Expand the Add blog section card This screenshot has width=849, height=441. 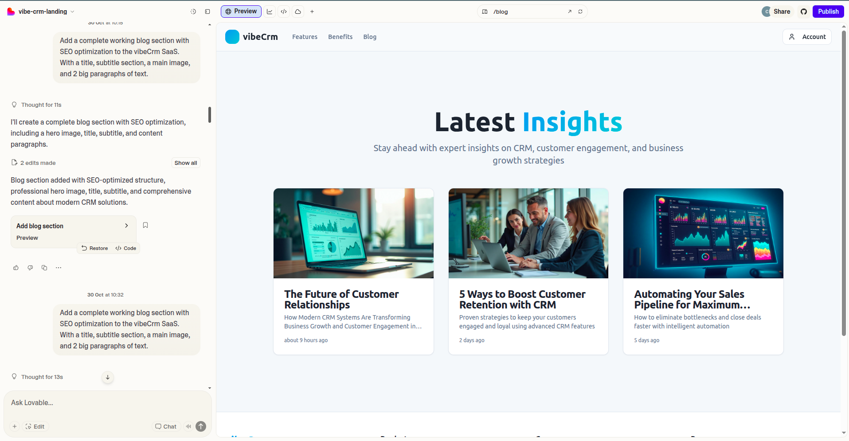pos(126,226)
